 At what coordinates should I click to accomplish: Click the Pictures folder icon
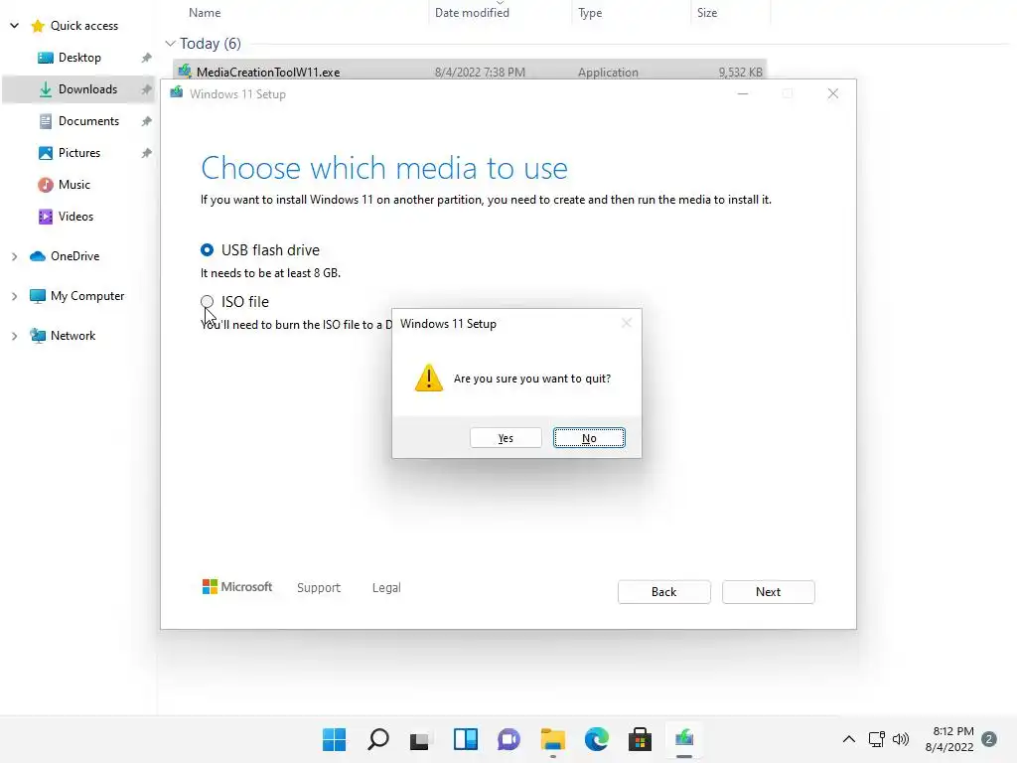tap(46, 153)
